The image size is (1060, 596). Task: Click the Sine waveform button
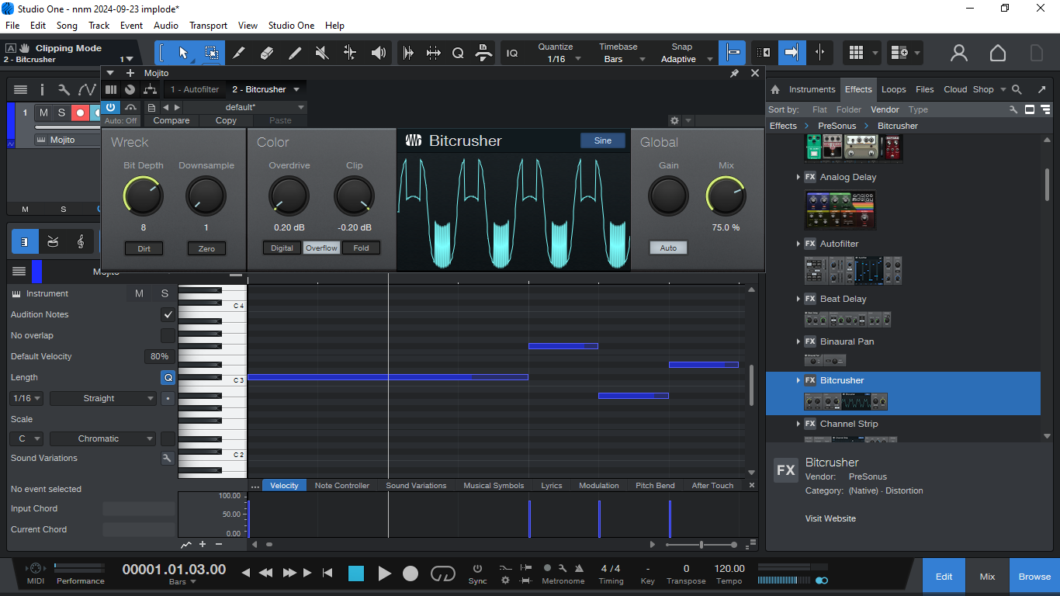coord(603,140)
